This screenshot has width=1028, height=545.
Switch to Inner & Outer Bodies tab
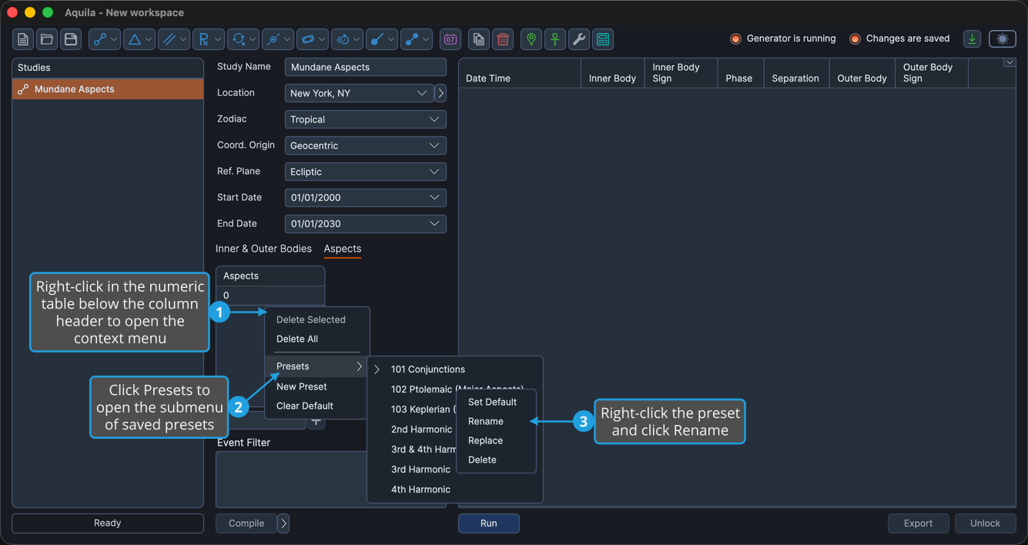point(263,249)
